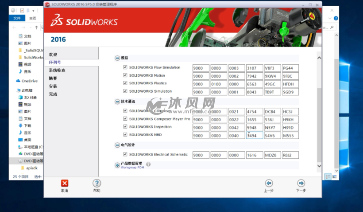
Task: Collapse the 电气设计 section
Action: (x=117, y=145)
